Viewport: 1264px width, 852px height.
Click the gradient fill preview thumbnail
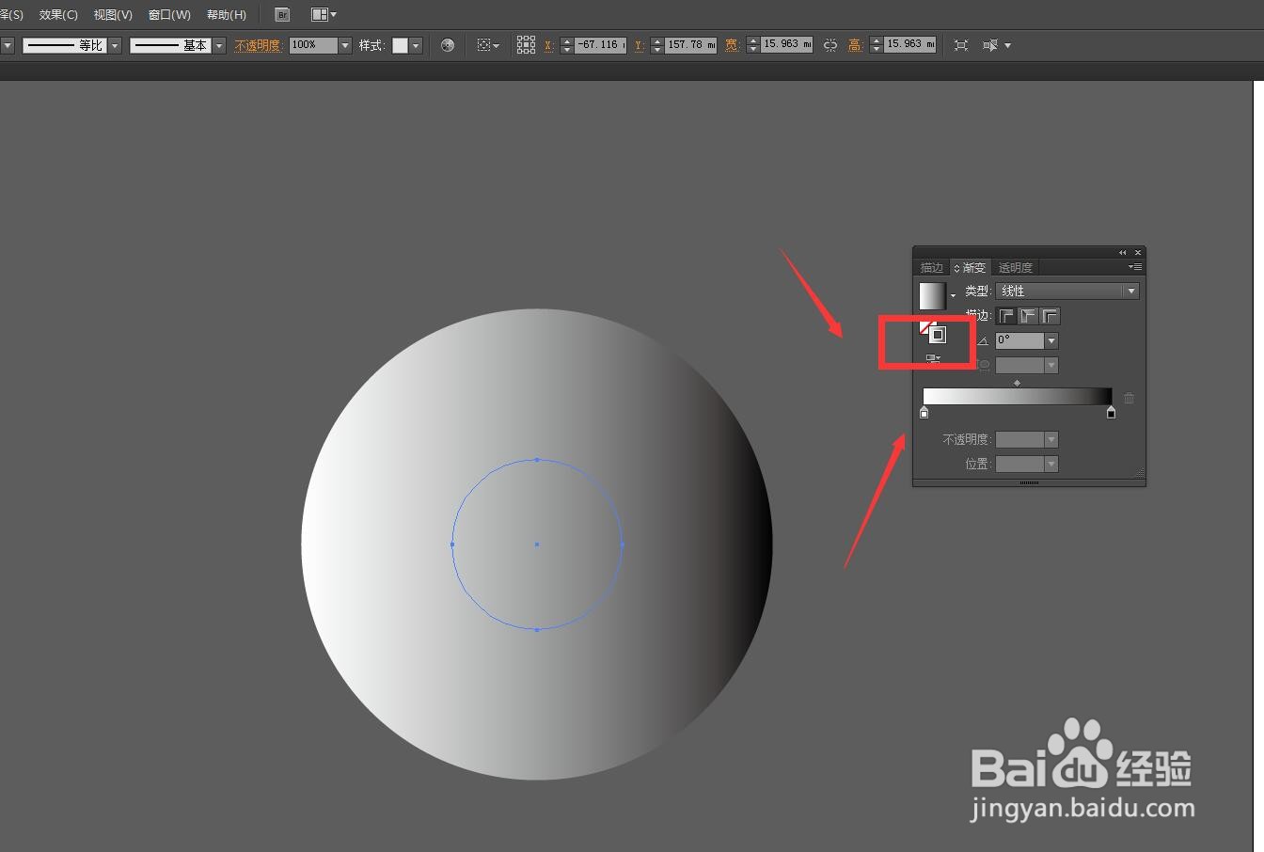(932, 296)
